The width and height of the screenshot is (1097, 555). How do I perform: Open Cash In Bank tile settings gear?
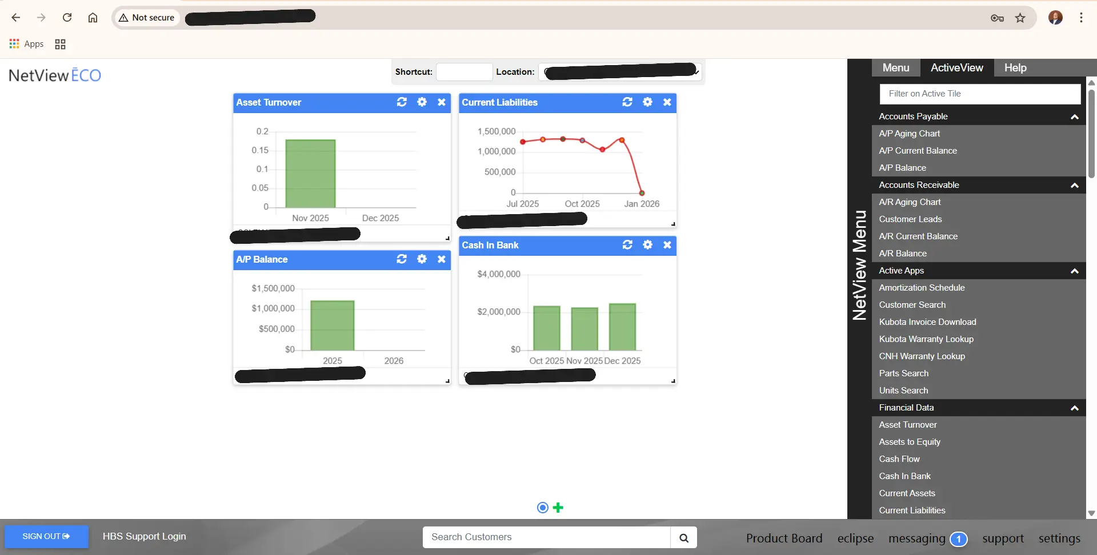[647, 245]
